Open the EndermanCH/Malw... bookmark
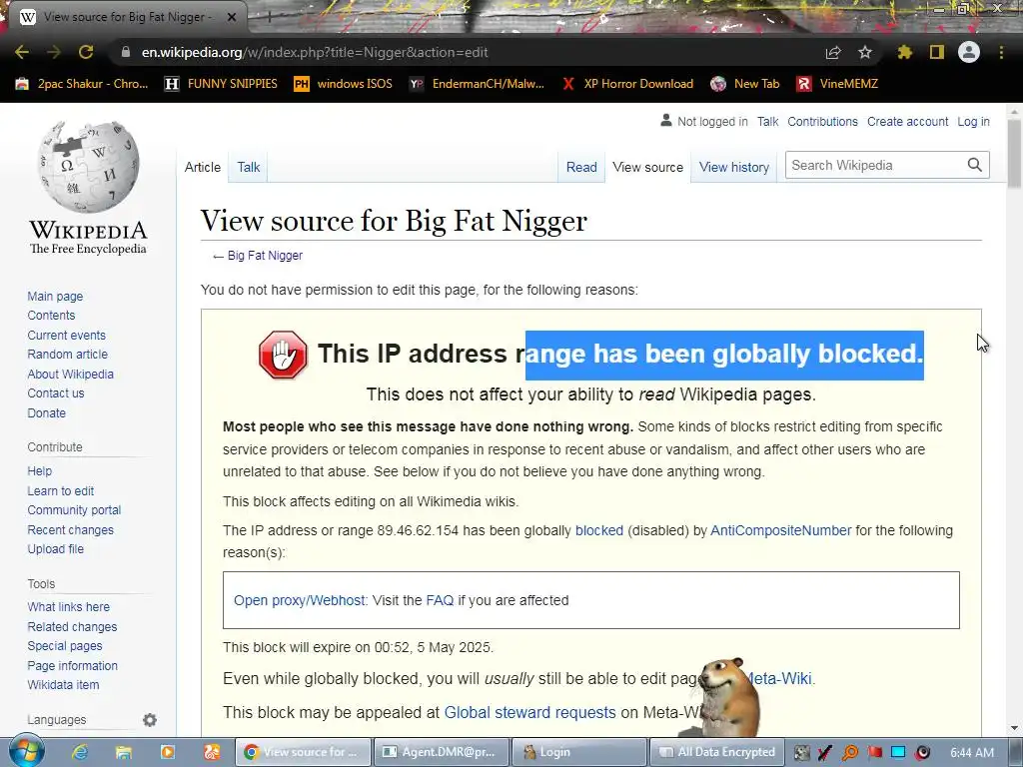 coord(477,84)
